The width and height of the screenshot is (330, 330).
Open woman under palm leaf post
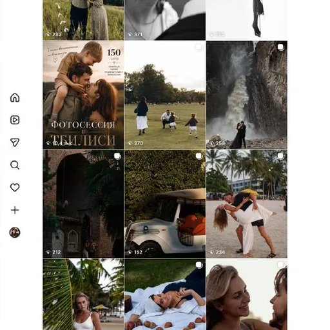(83, 295)
